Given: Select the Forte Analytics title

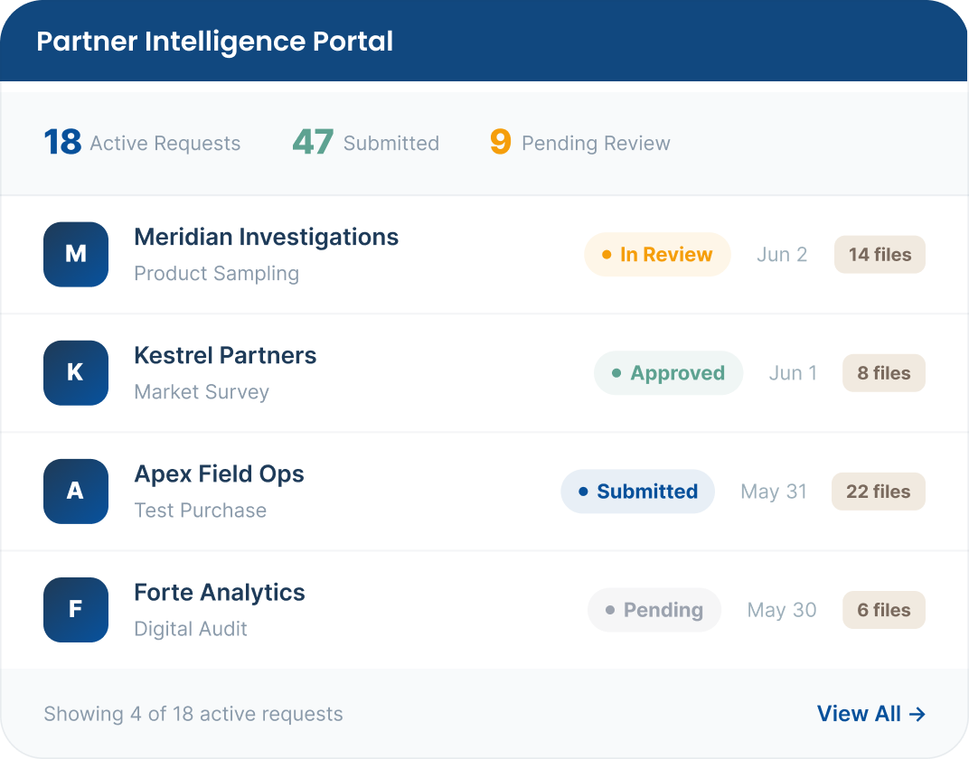Looking at the screenshot, I should (220, 593).
